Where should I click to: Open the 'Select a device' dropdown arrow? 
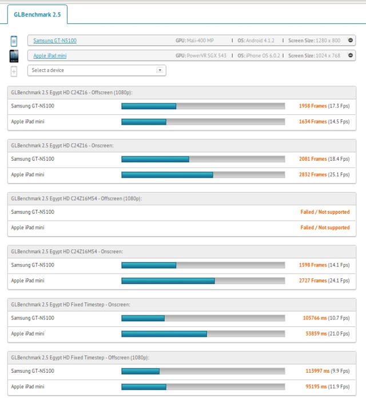pos(160,70)
